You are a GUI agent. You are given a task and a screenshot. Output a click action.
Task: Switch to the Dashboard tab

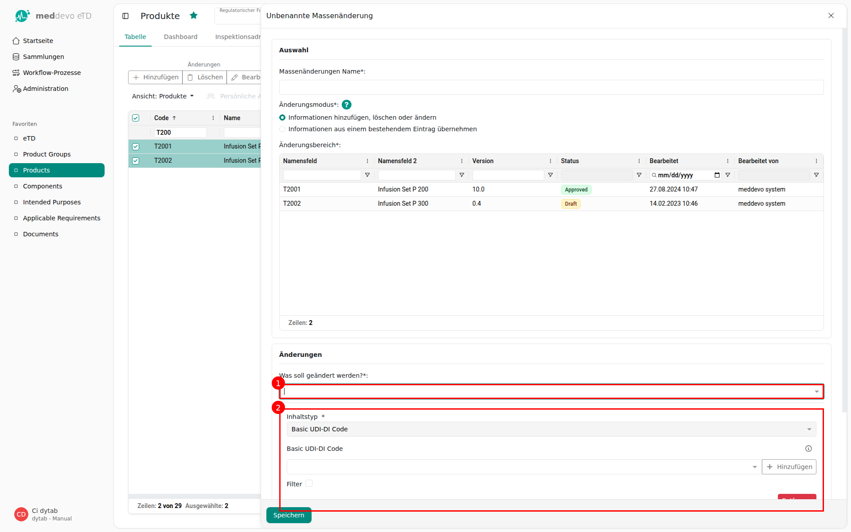pos(180,37)
